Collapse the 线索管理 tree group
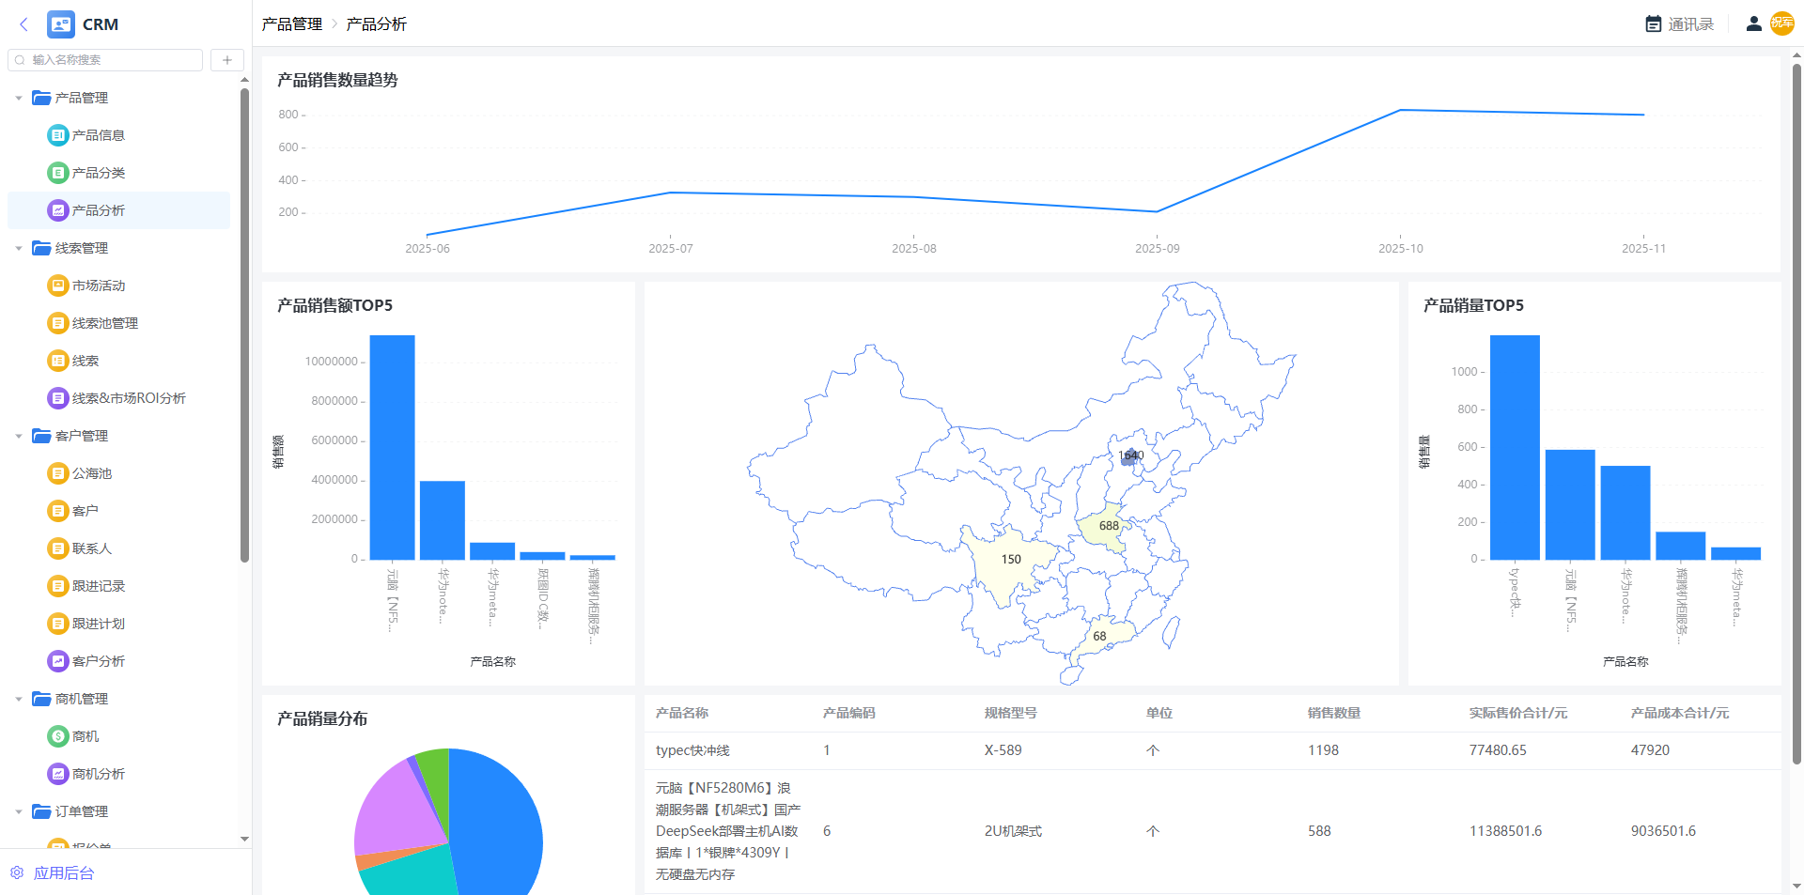This screenshot has width=1804, height=895. pos(19,248)
